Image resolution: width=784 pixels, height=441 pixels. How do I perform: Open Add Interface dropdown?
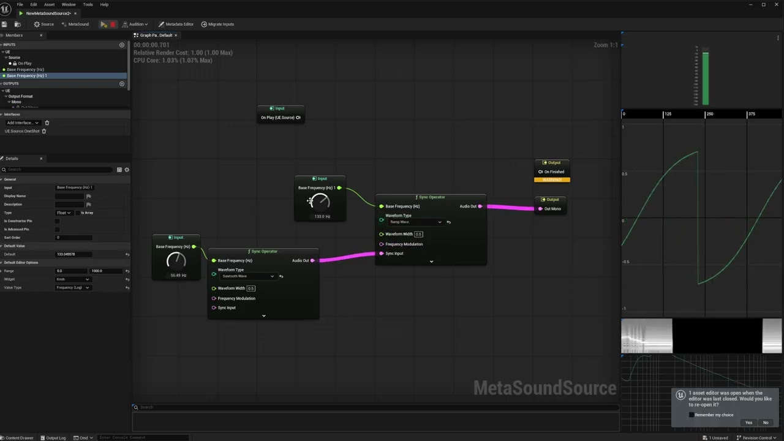[23, 123]
